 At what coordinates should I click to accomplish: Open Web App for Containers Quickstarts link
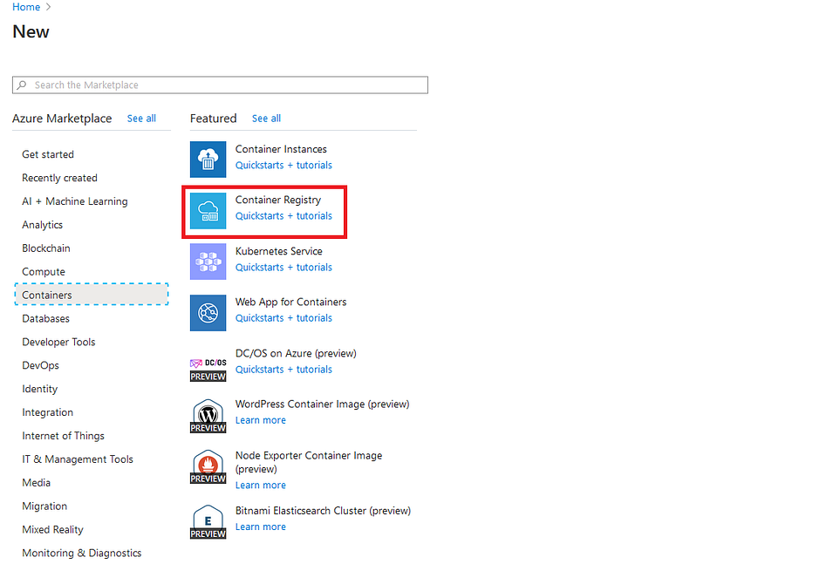pyautogui.click(x=283, y=318)
